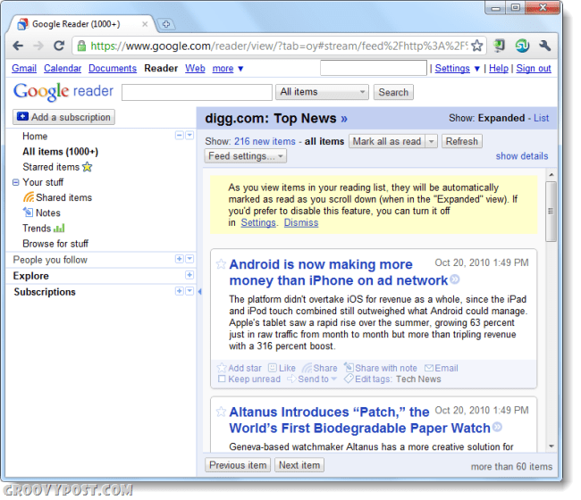The width and height of the screenshot is (581, 500).
Task: Click the Starred items star icon
Action: pyautogui.click(x=87, y=167)
